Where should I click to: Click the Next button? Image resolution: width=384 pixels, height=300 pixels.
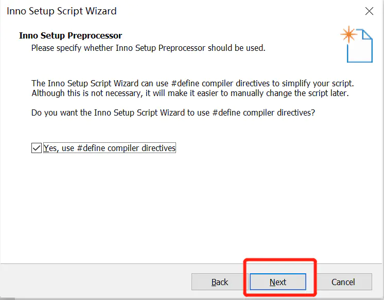[x=278, y=282]
